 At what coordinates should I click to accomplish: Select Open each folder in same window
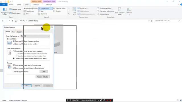(x=14, y=41)
